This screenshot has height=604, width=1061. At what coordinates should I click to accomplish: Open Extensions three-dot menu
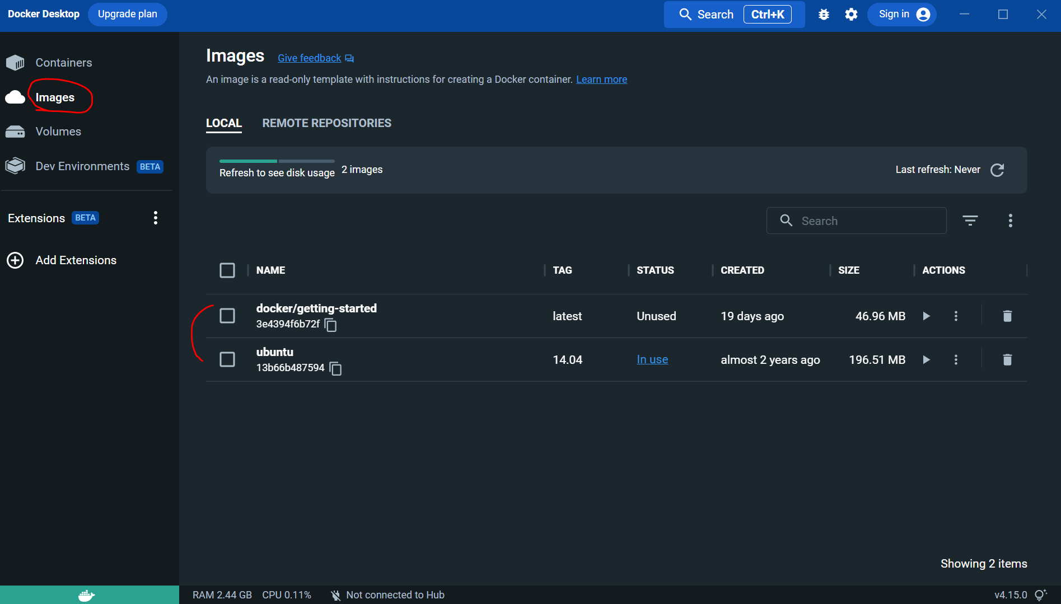pos(156,218)
